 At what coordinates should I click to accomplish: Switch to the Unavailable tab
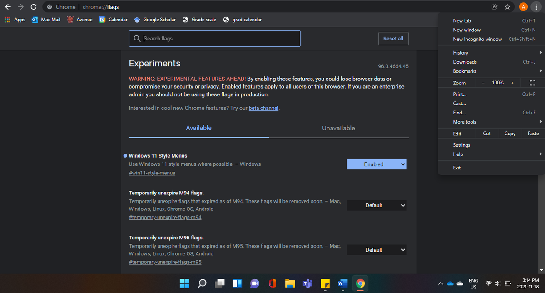point(338,128)
